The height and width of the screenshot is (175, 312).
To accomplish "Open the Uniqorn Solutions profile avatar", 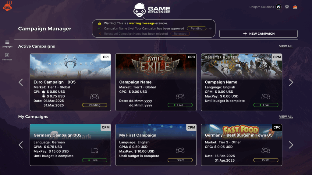I will [x=278, y=7].
